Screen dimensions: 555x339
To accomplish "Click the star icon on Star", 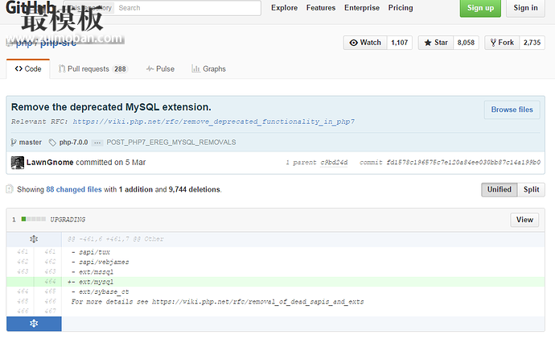I will [428, 43].
